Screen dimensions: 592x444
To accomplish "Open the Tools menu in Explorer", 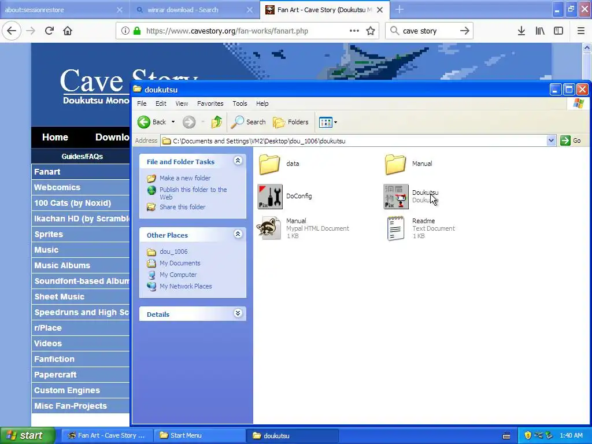I will click(240, 103).
